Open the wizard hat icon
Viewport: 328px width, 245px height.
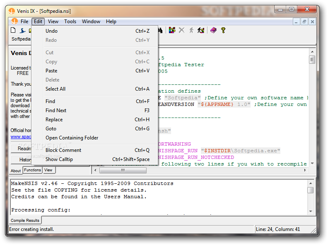click(22, 31)
